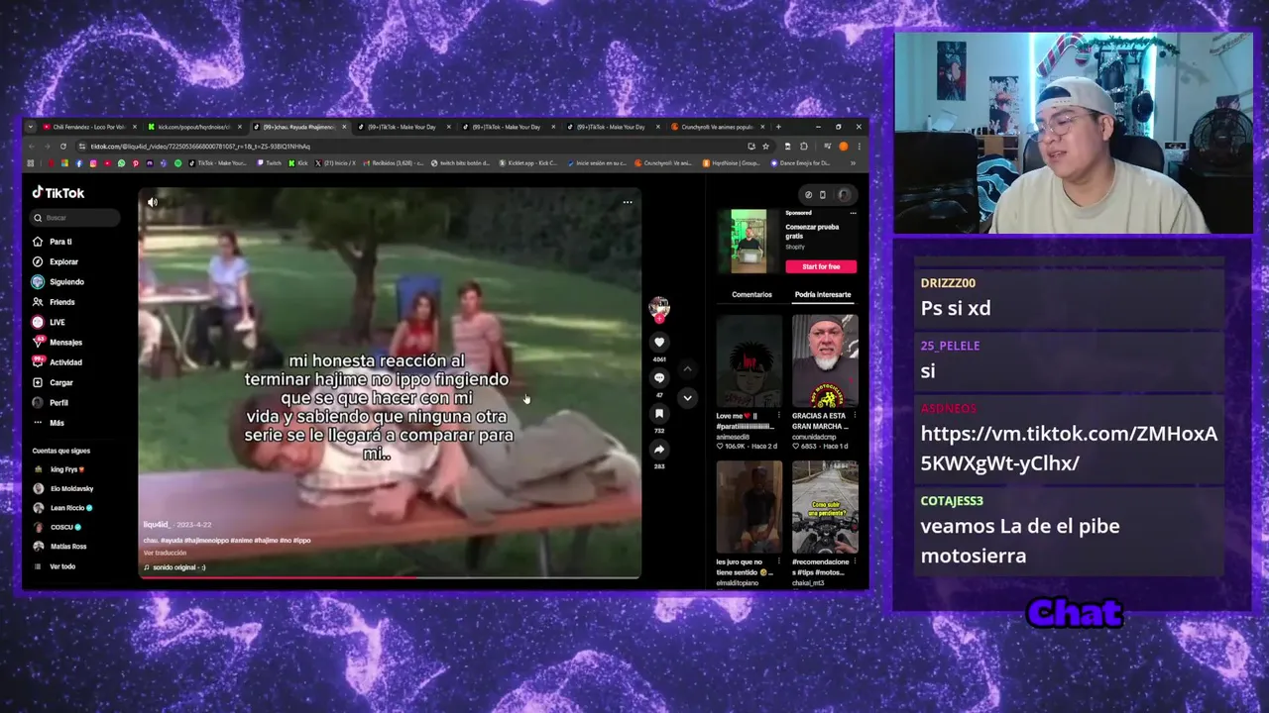Open video three-dots options menu
The image size is (1269, 713).
(628, 202)
